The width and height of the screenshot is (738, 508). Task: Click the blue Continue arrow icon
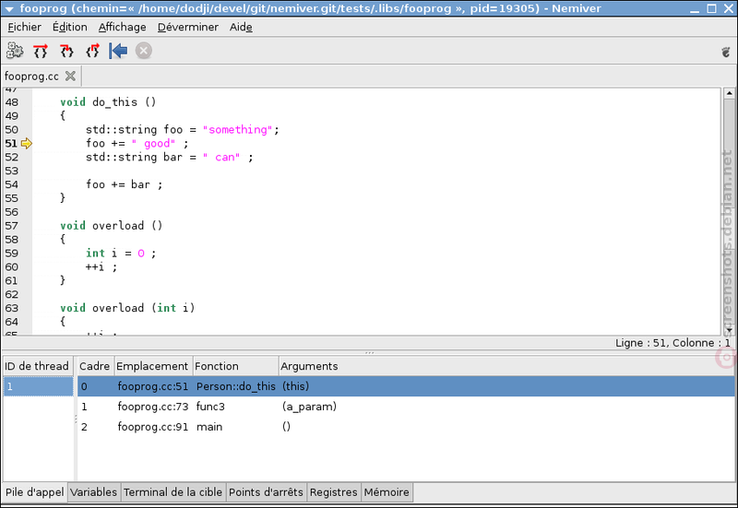pos(118,51)
